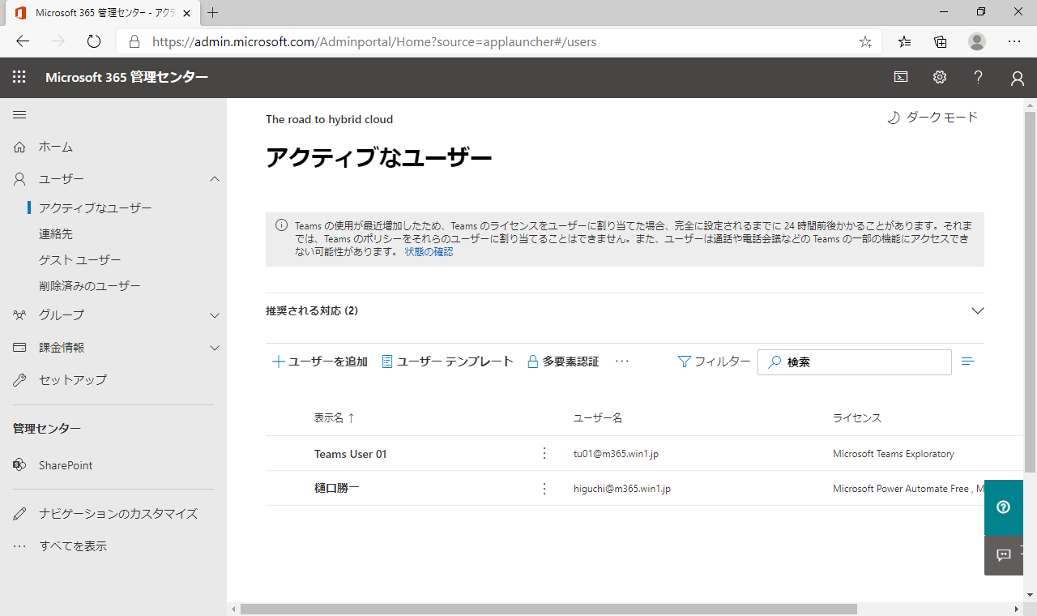Open the more commands ellipsis in toolbar
1037x616 pixels.
click(x=622, y=361)
